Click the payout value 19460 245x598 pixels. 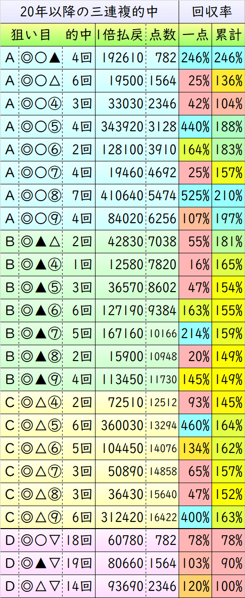point(127,173)
